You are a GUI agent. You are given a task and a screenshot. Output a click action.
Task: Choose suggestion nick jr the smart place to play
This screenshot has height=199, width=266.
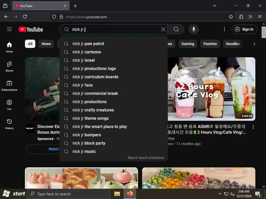click(x=114, y=126)
